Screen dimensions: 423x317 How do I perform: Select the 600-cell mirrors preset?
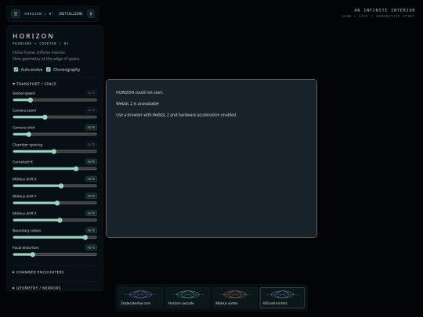(x=282, y=297)
